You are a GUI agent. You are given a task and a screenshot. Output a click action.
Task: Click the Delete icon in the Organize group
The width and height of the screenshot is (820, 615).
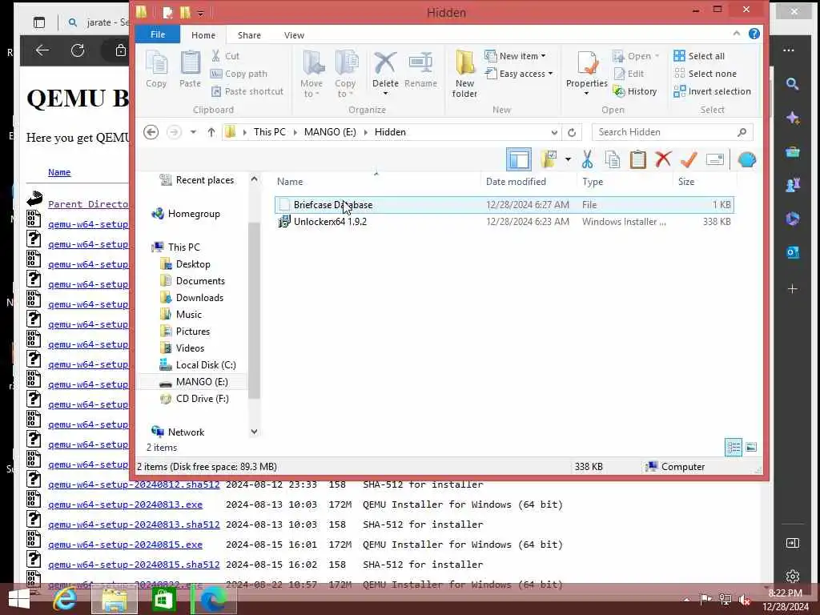(385, 73)
